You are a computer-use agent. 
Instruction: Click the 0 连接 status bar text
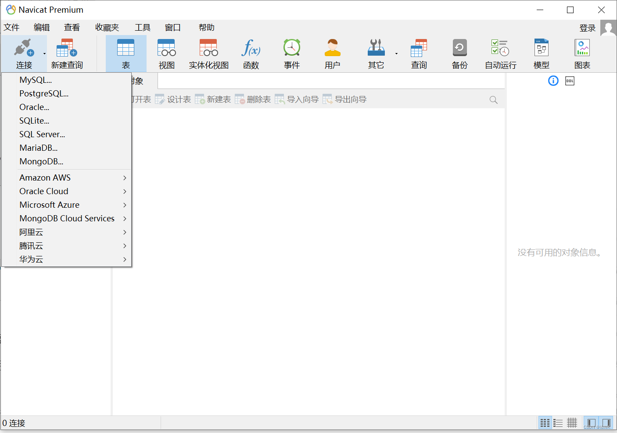[14, 423]
